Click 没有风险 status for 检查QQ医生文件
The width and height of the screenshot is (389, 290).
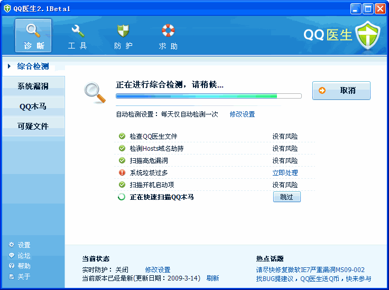click(285, 137)
